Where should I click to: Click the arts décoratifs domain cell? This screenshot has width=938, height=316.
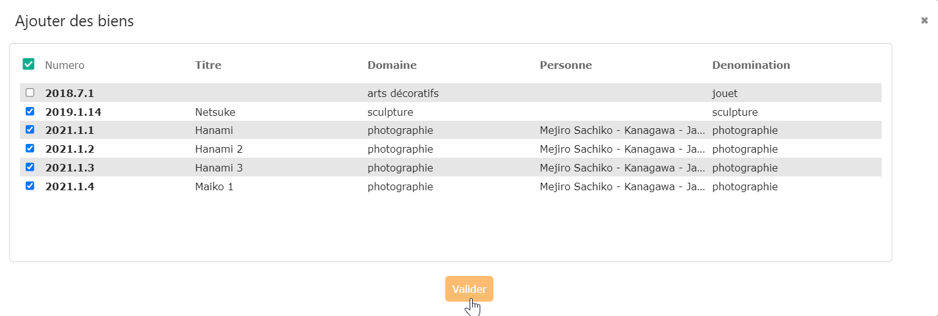(x=403, y=93)
